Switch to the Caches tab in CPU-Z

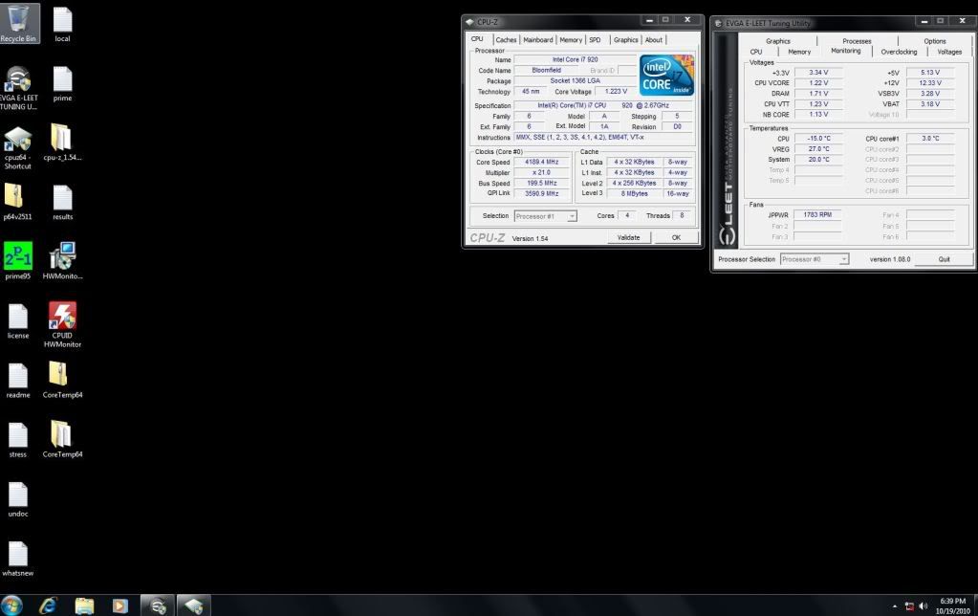coord(506,40)
